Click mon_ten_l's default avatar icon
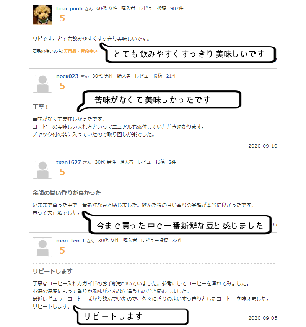 (42, 247)
